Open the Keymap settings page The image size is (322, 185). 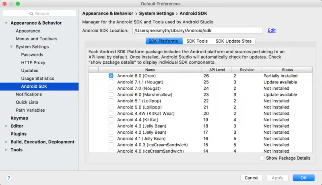(x=19, y=118)
